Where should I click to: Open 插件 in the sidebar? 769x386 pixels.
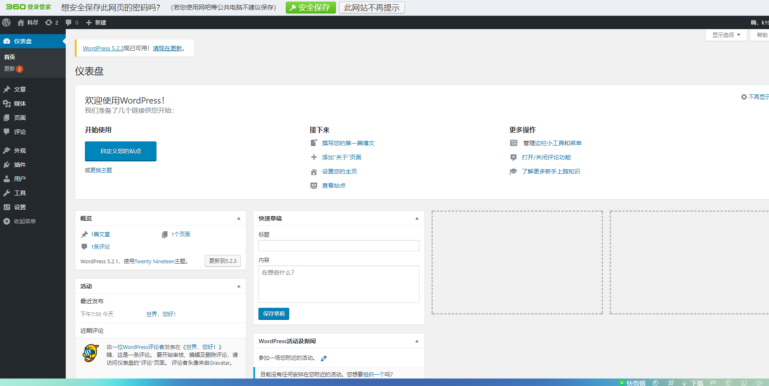pos(33,165)
